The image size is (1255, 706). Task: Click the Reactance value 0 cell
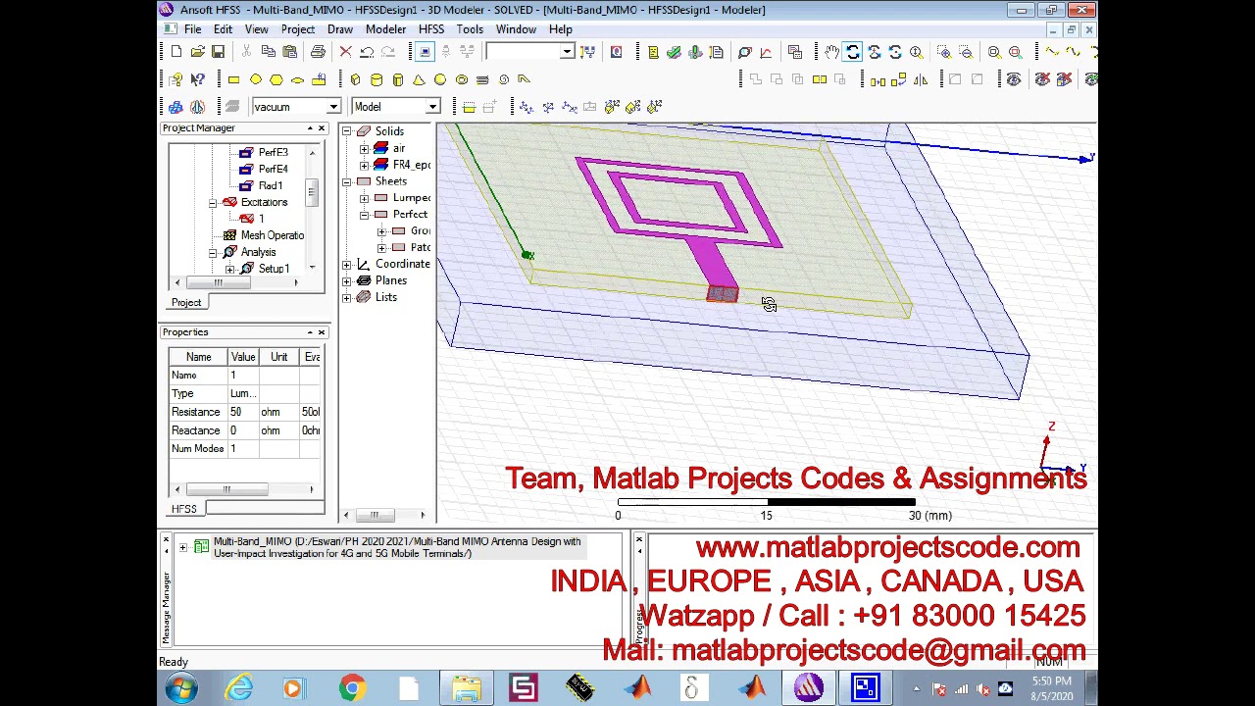point(243,431)
